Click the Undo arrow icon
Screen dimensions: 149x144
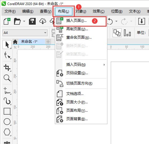pos(110,21)
